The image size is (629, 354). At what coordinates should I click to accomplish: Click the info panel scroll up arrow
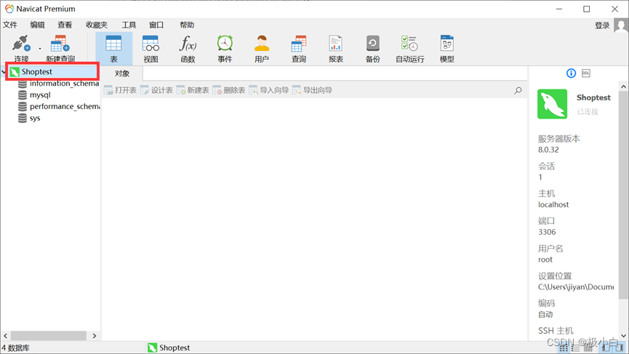click(623, 87)
